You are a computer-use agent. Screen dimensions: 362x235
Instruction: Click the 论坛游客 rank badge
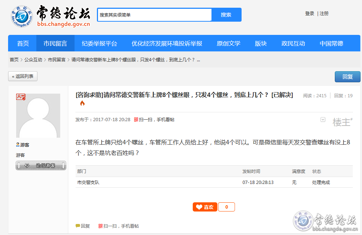click(41, 166)
